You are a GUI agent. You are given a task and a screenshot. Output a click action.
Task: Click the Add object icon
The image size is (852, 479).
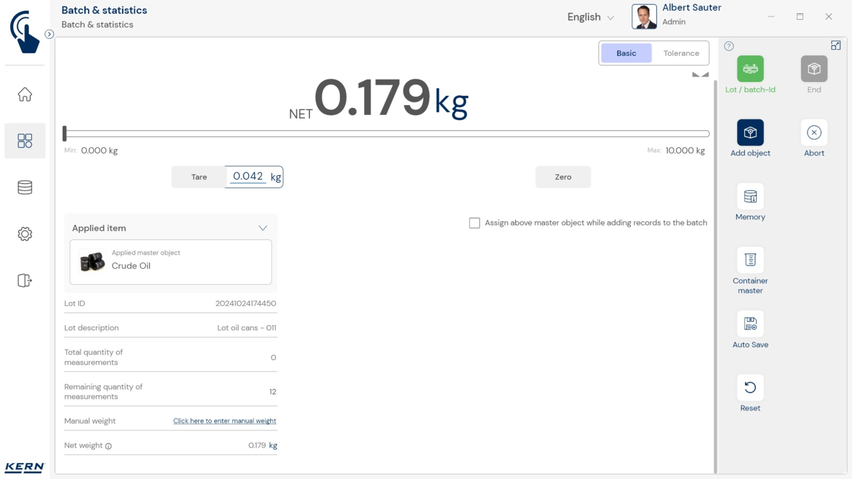pyautogui.click(x=750, y=132)
